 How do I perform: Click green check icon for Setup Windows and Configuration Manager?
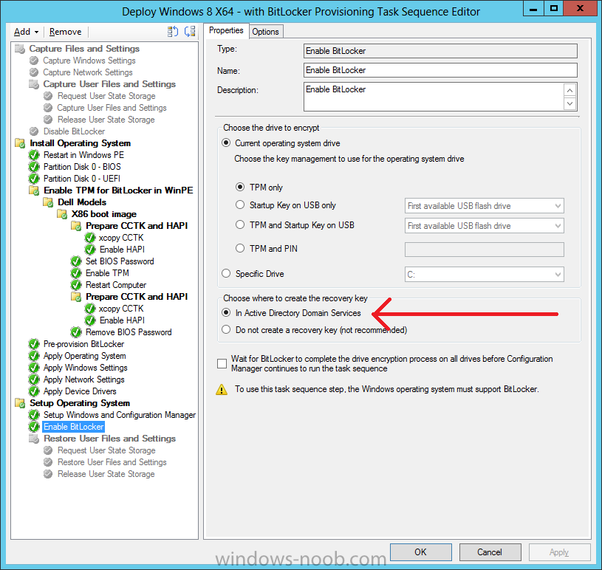tap(34, 415)
